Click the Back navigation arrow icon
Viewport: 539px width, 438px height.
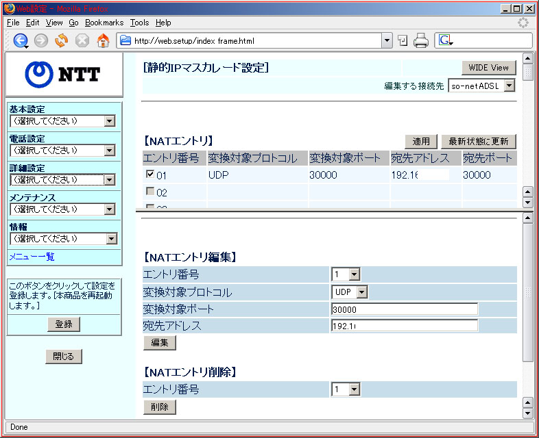pyautogui.click(x=20, y=40)
